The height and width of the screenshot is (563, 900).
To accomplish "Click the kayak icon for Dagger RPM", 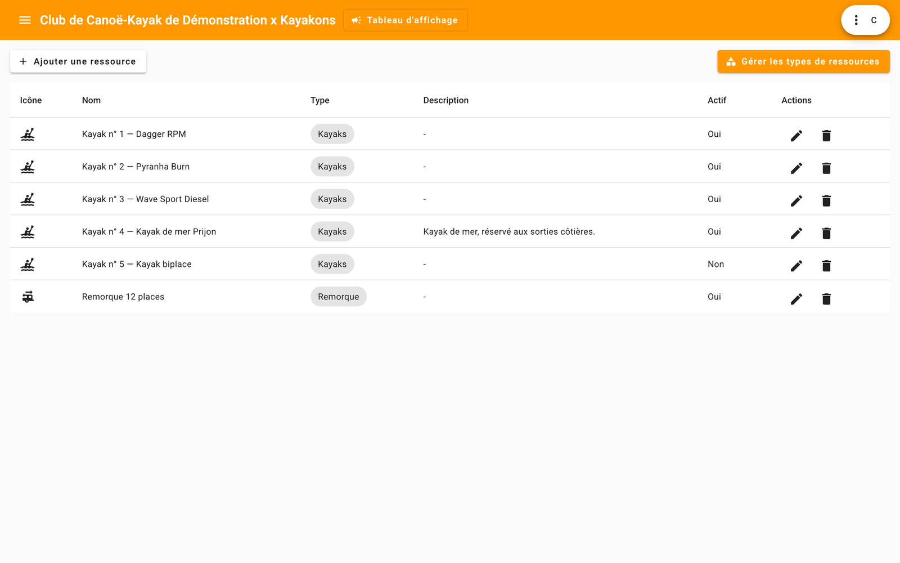I will pos(28,134).
